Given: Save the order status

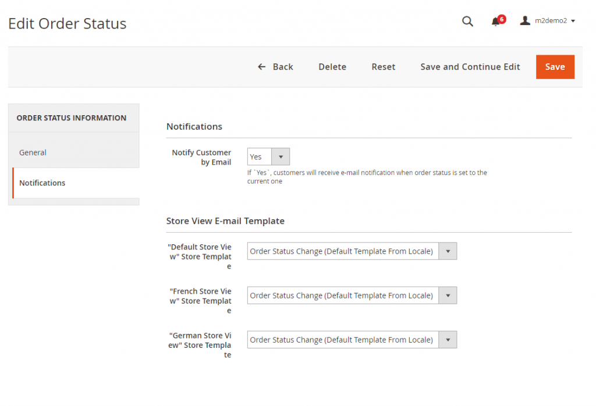Looking at the screenshot, I should (x=555, y=66).
